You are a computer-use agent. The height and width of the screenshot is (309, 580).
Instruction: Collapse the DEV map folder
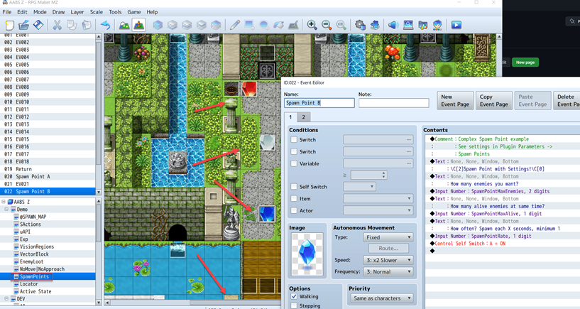6,298
